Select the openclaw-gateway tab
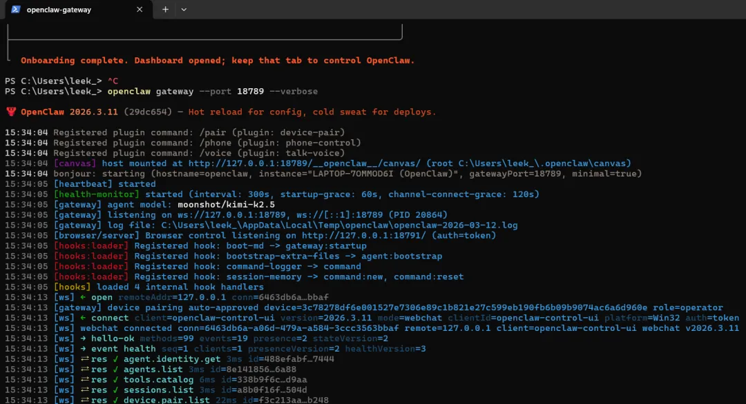The height and width of the screenshot is (404, 746). [x=79, y=10]
